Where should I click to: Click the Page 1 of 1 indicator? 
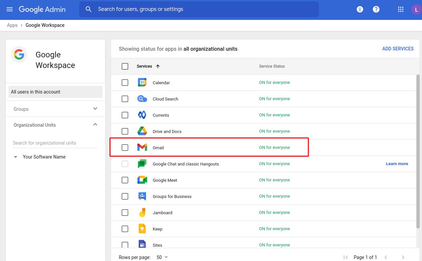[x=365, y=257]
